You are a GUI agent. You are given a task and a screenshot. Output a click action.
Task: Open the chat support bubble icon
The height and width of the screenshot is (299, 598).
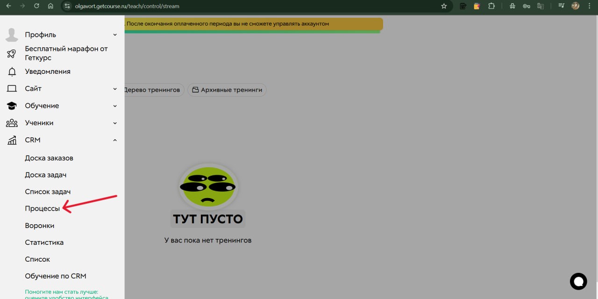(578, 281)
